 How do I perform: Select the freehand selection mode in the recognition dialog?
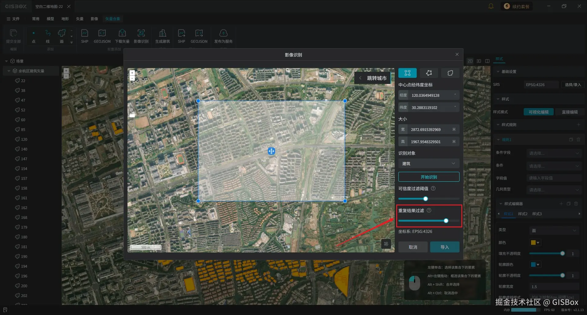(450, 73)
